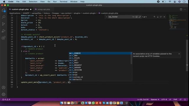
Task: Split the editor to the right
Action: tap(181, 9)
